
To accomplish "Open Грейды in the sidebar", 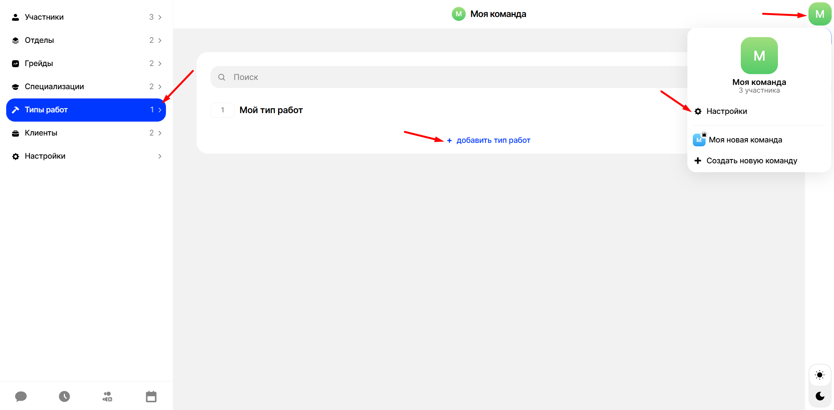I will 39,63.
